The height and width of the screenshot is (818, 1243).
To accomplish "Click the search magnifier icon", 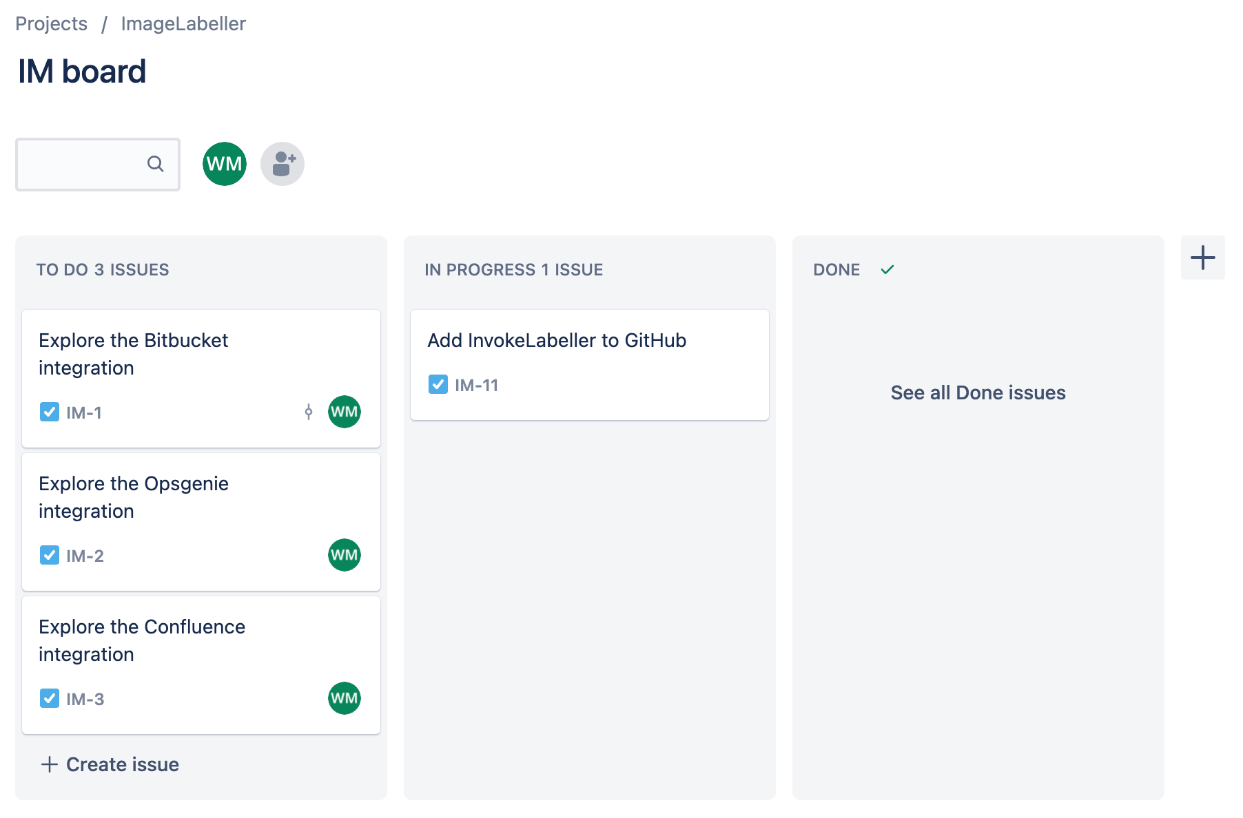I will (156, 164).
